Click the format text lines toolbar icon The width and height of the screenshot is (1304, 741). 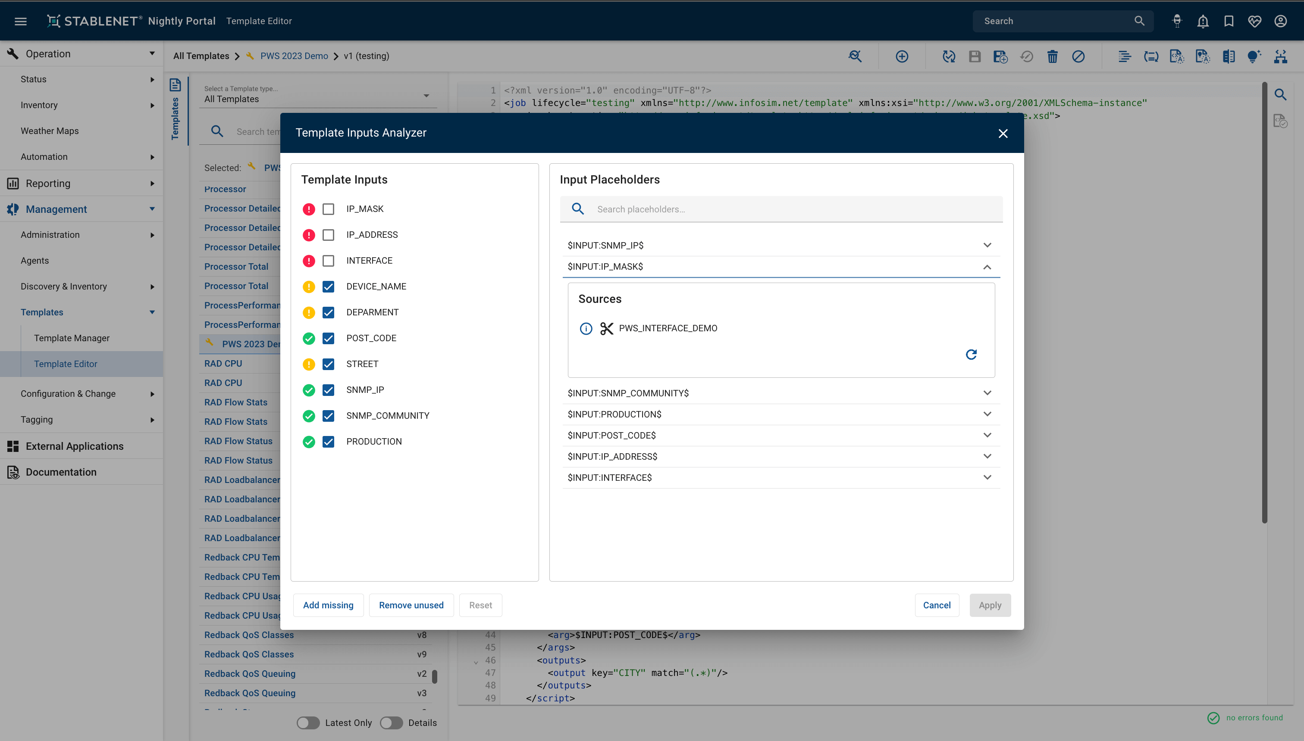point(1125,56)
